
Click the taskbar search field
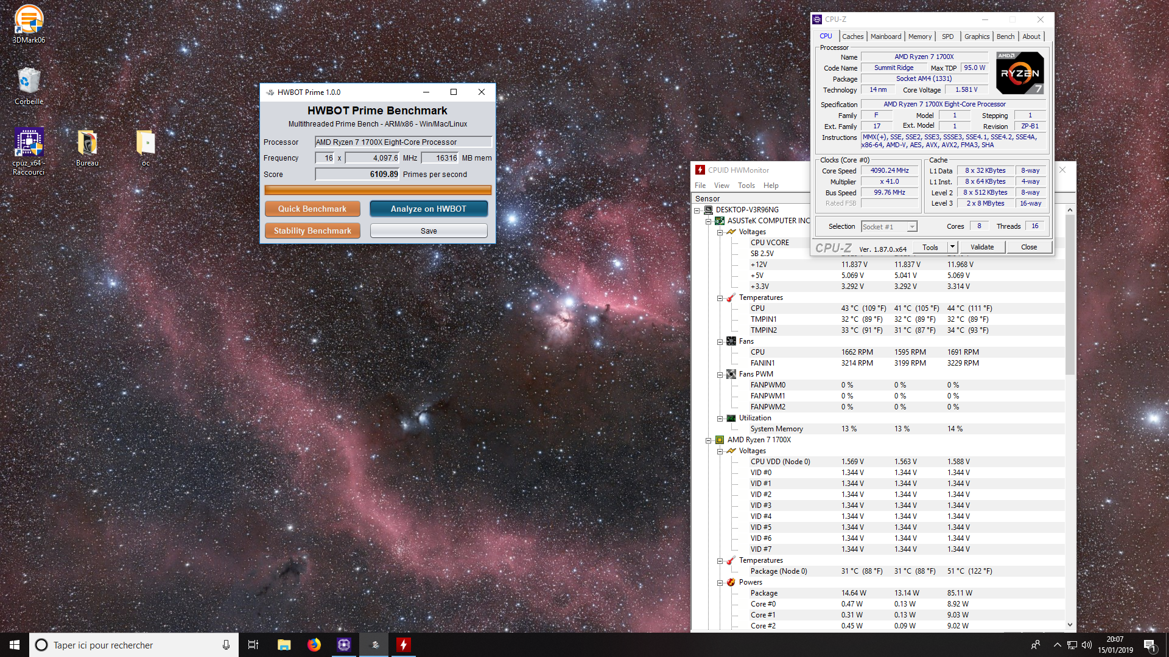pyautogui.click(x=134, y=645)
